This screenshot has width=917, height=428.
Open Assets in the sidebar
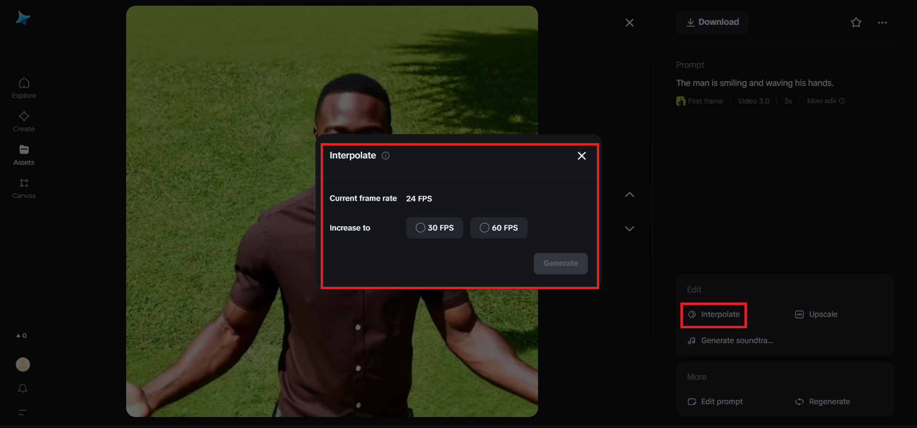(24, 155)
